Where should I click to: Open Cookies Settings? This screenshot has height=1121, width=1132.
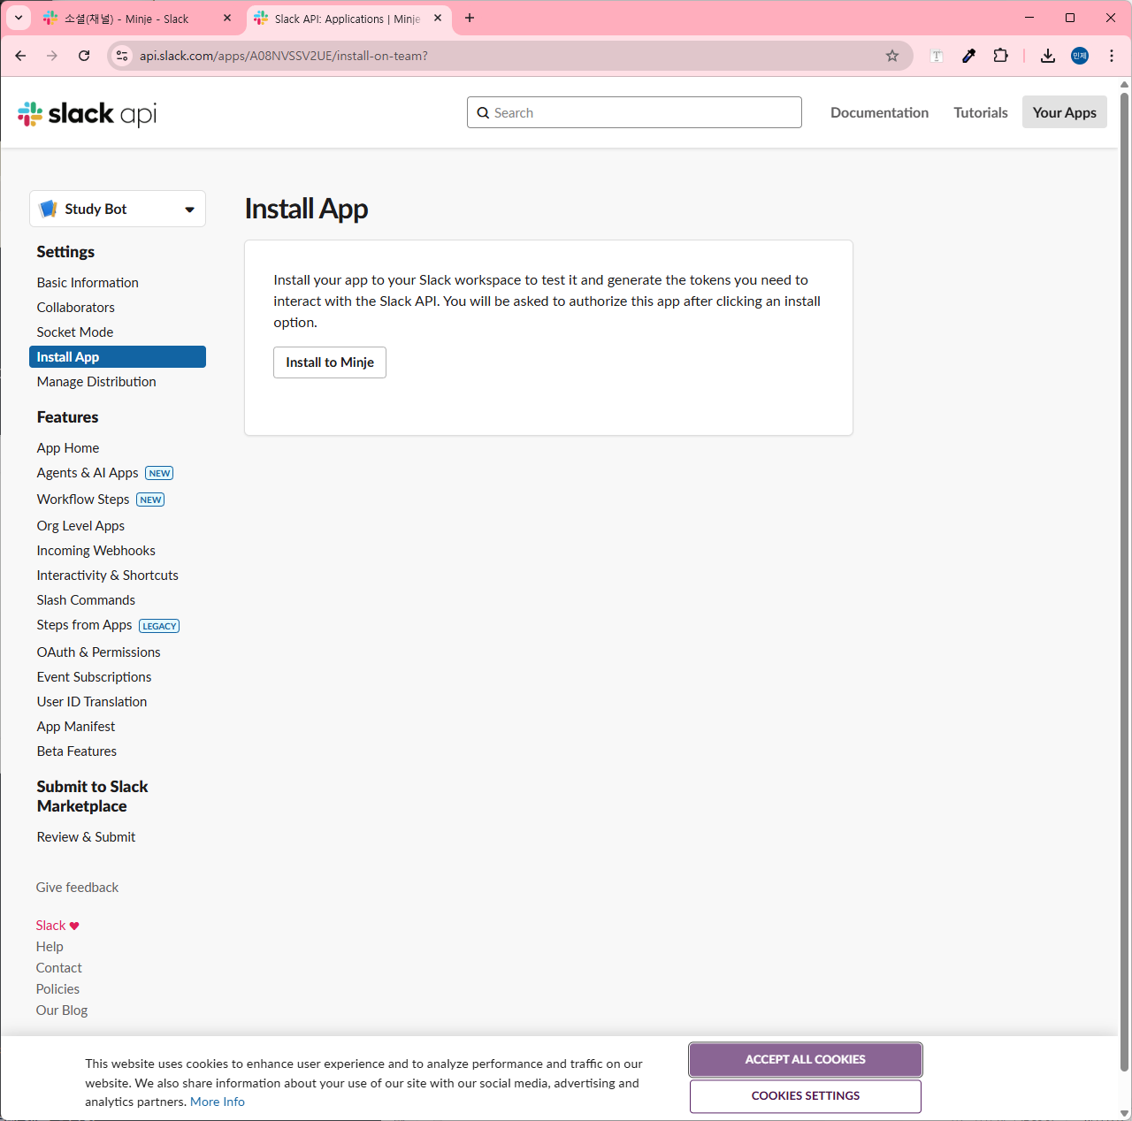[x=806, y=1096]
